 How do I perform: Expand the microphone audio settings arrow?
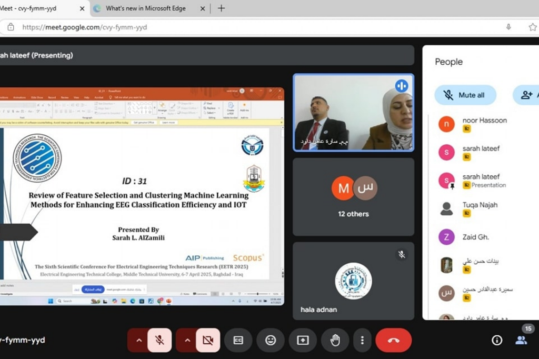[139, 340]
